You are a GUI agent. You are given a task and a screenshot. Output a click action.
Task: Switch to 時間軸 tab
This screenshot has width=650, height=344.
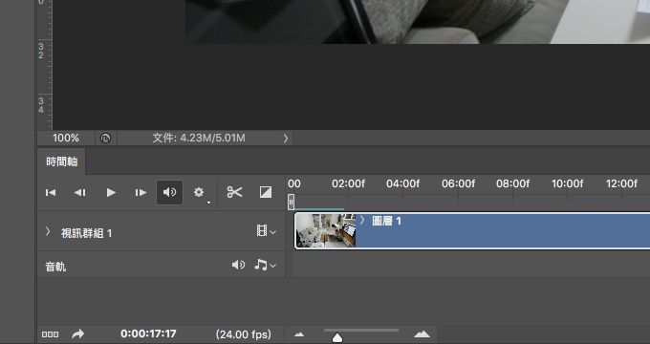click(62, 161)
